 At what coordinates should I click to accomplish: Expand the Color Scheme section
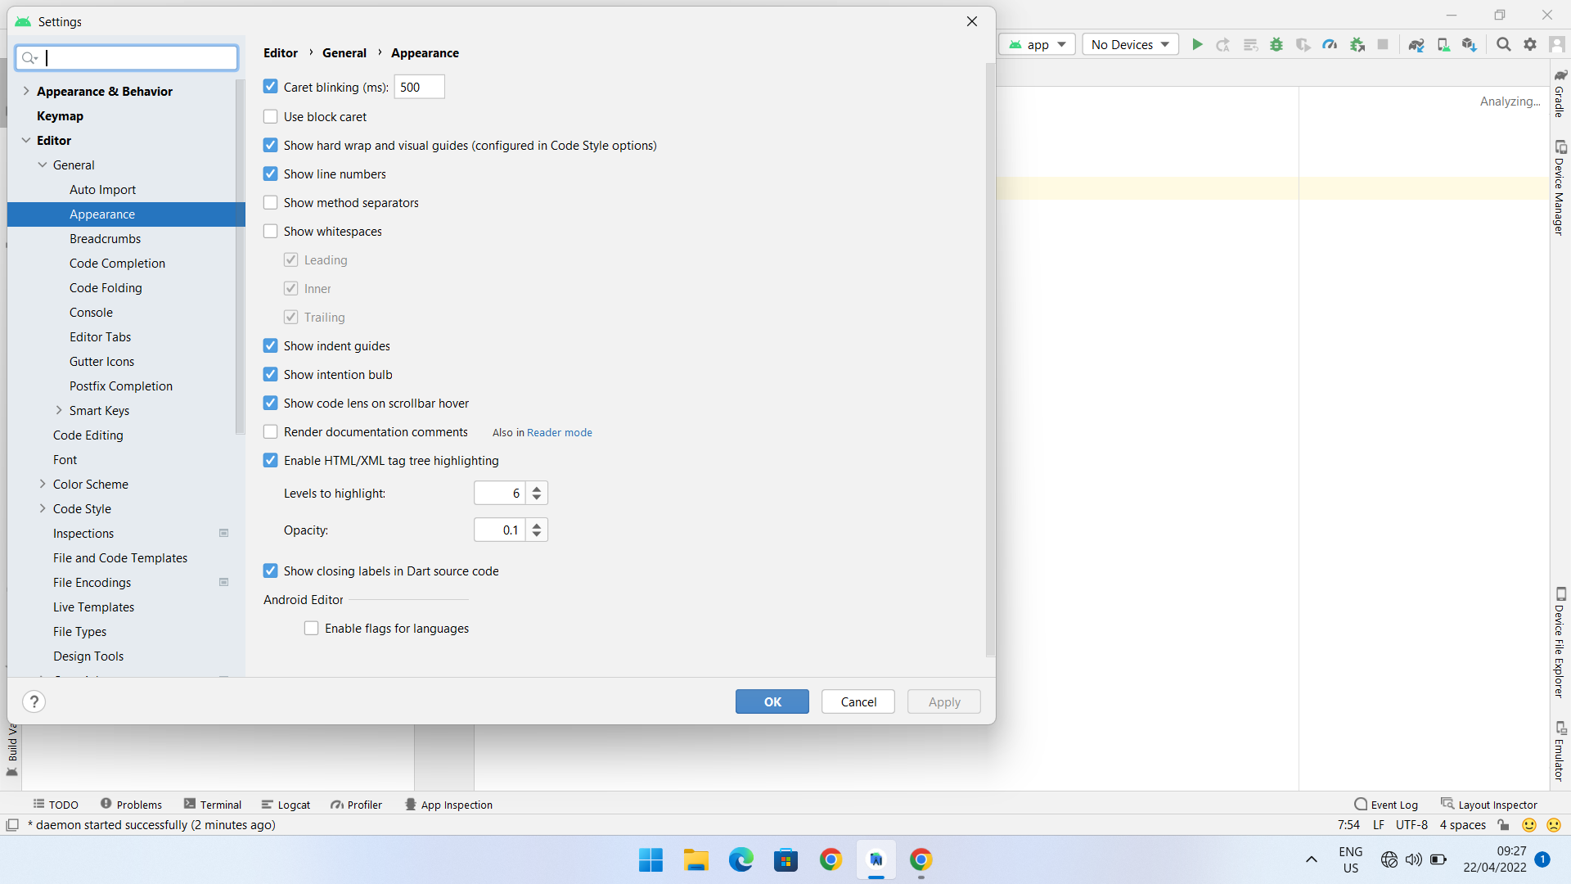41,484
